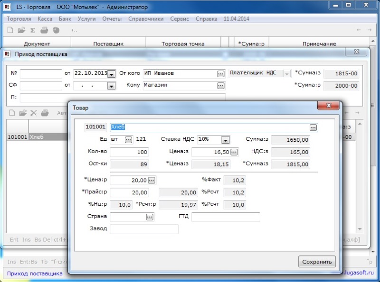Open the Ставка НДС 10% dropdown

pos(225,140)
